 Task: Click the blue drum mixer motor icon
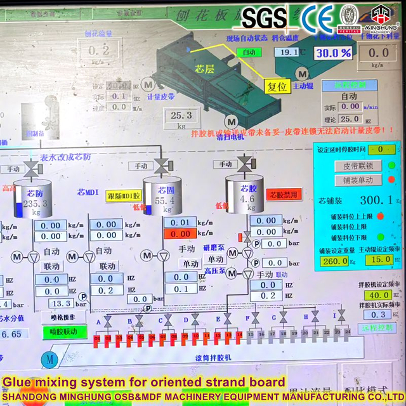click(x=49, y=358)
